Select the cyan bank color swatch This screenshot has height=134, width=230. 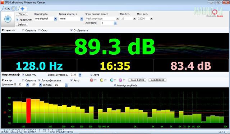click(112, 80)
